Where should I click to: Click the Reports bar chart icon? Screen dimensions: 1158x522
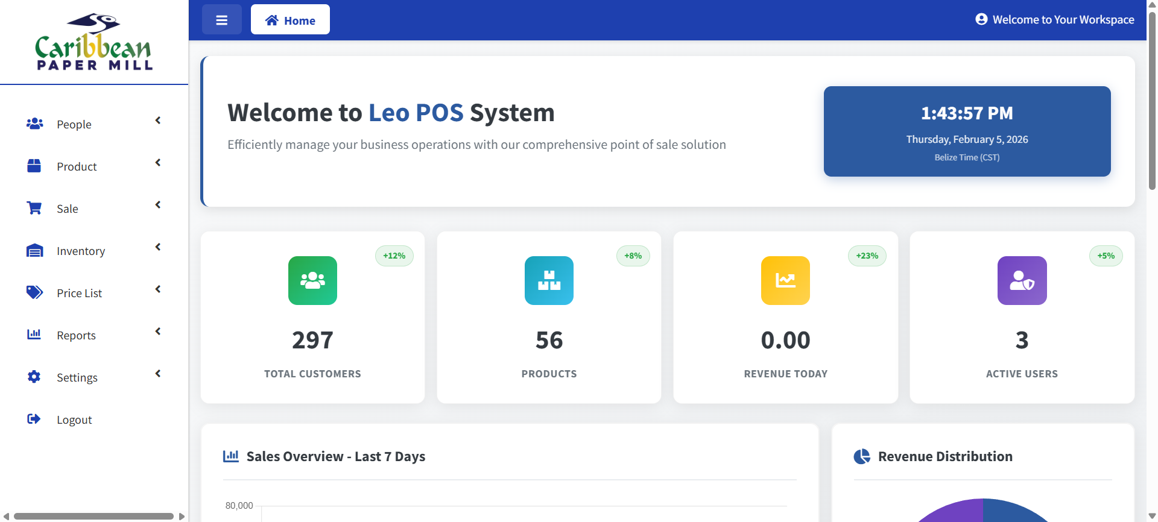(x=34, y=334)
